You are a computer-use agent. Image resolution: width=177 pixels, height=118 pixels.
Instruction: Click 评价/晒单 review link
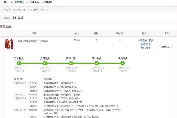click(x=146, y=48)
